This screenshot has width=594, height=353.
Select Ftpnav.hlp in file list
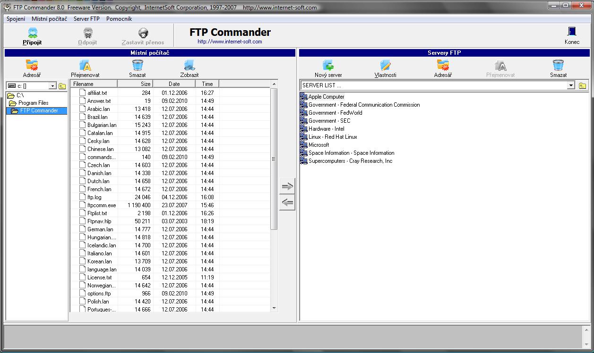click(99, 221)
